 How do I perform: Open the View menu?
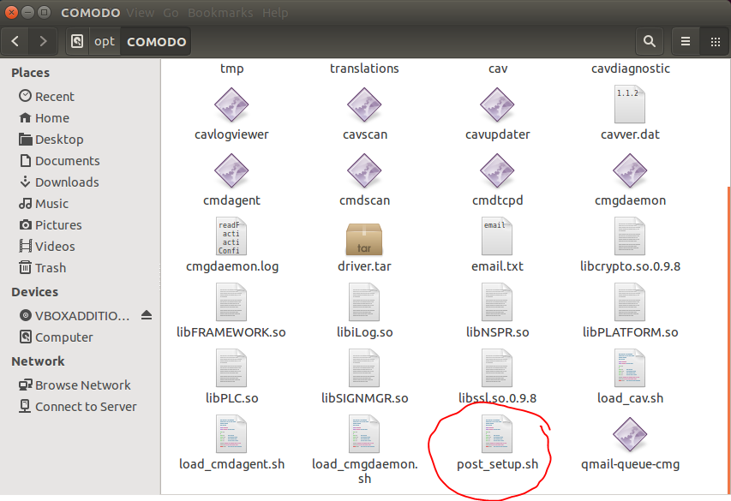(141, 13)
